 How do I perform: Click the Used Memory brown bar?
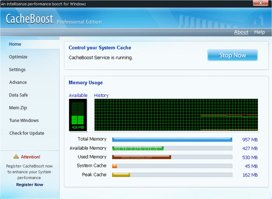(141, 157)
